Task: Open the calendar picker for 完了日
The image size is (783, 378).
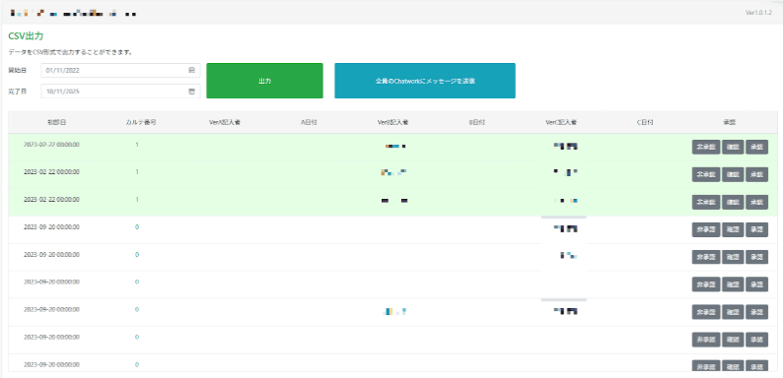Action: (x=191, y=92)
